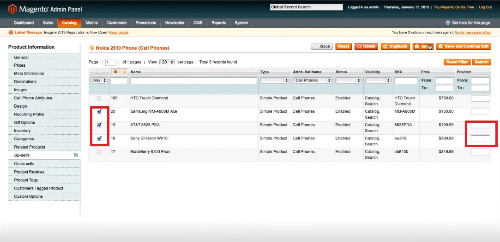Select the Product Reviews tab

[x=44, y=172]
